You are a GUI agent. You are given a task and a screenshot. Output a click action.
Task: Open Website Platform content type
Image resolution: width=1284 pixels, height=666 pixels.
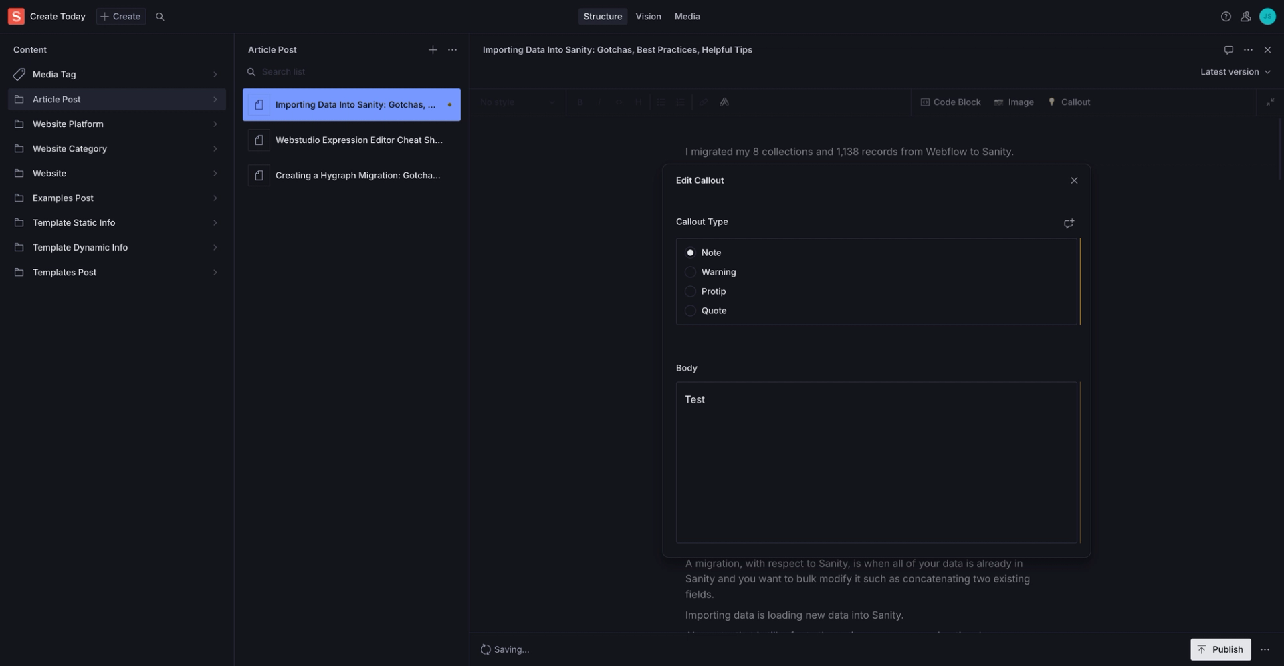(117, 124)
